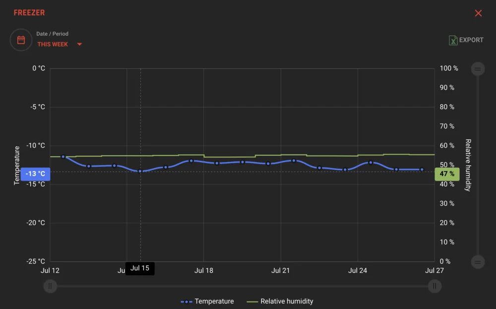Click the Jul 18 x-axis label

204,270
